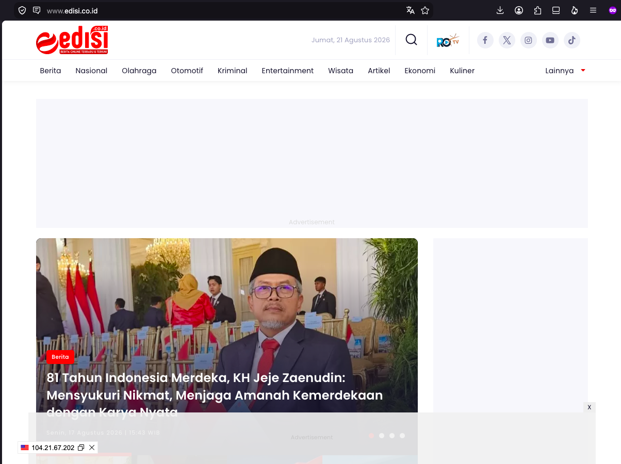Expand the Lainnya dropdown menu
The height and width of the screenshot is (464, 621).
[x=565, y=71]
